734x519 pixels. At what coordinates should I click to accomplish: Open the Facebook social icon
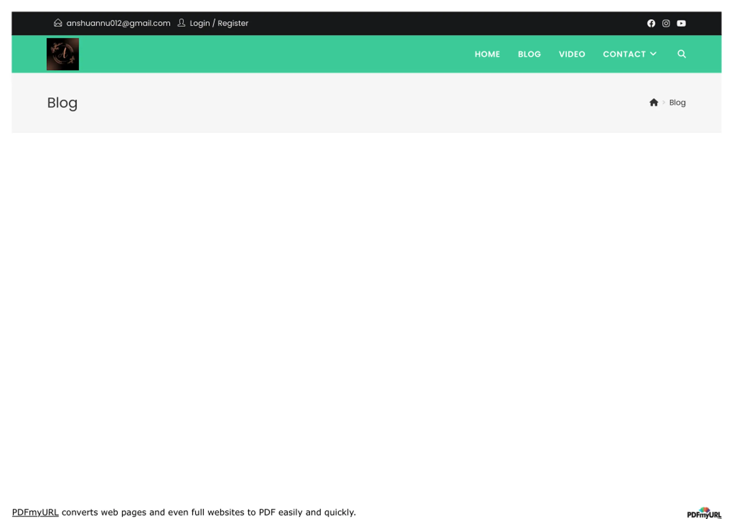tap(651, 23)
